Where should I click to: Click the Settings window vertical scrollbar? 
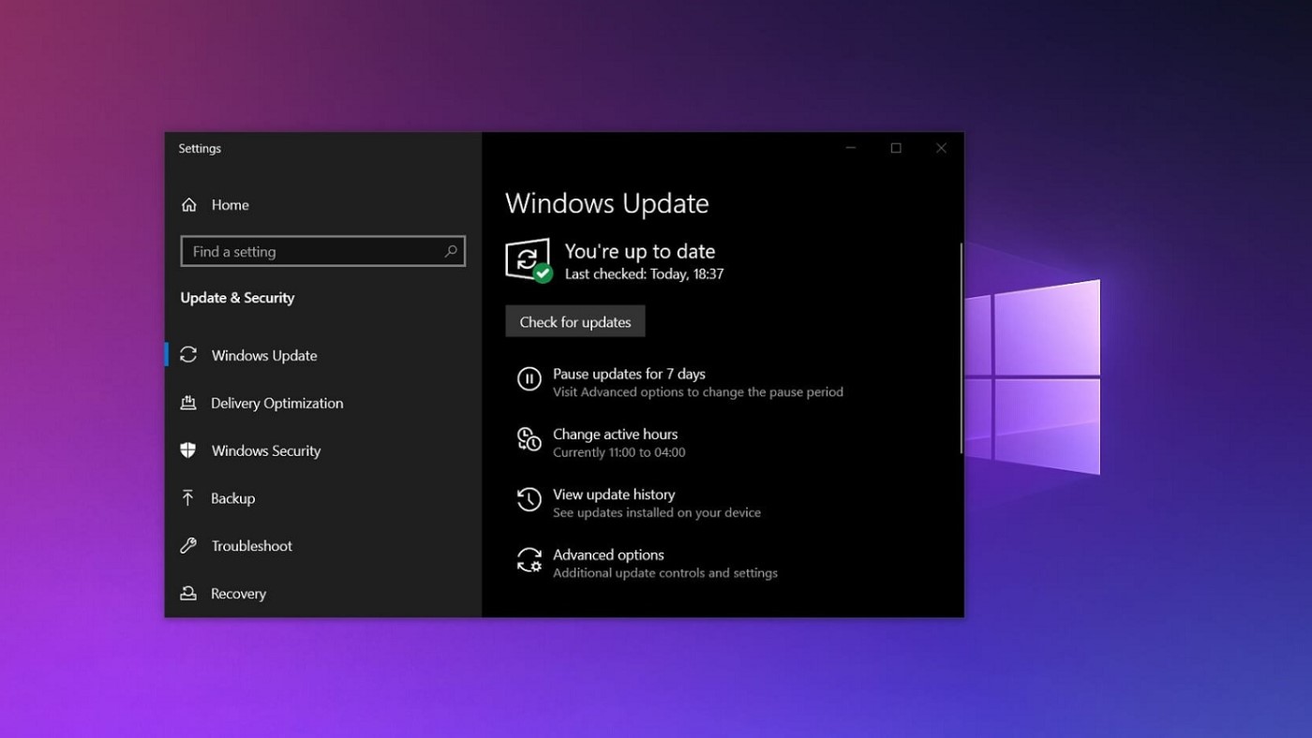[961, 349]
